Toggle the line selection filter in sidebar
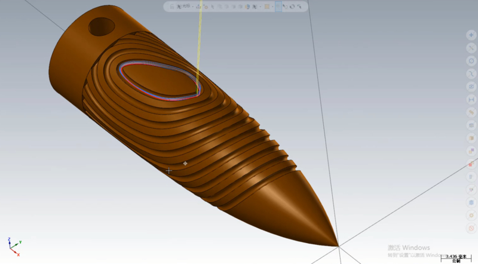 (471, 48)
